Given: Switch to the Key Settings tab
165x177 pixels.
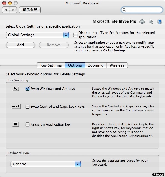Looking at the screenshot, I should click(x=51, y=65).
